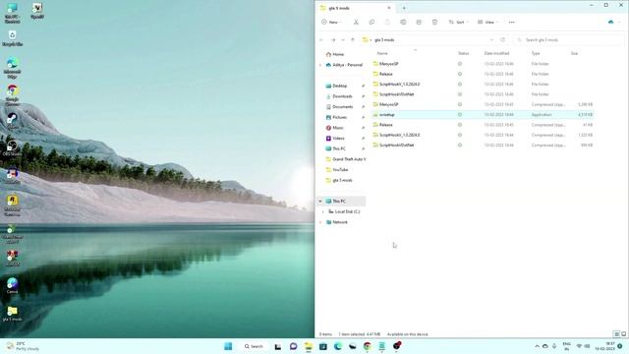Sort files by Type column header

tap(536, 53)
